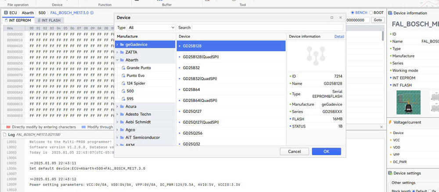Image resolution: width=439 pixels, height=192 pixels.
Task: Expand the Acura manufacturer node
Action: (x=117, y=107)
